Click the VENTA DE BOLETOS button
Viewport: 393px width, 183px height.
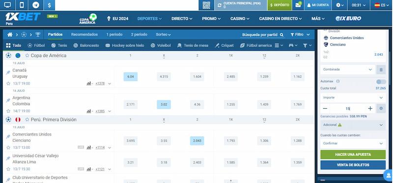tap(353, 165)
